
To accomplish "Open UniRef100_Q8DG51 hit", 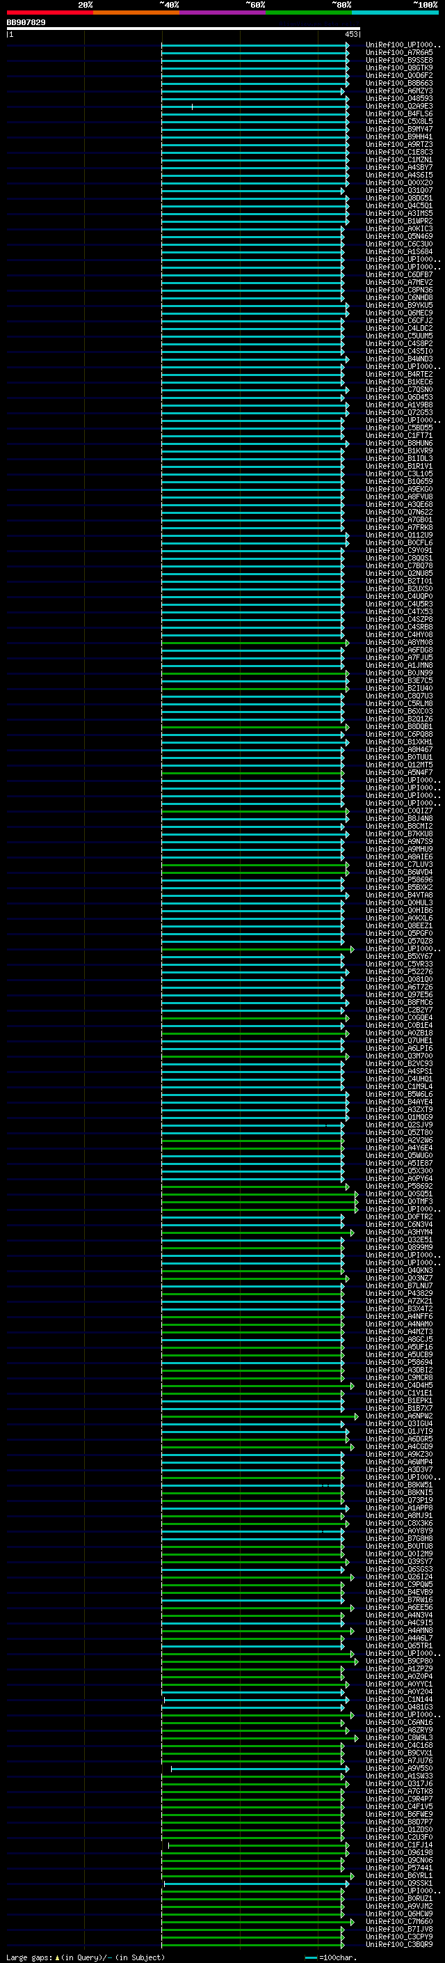I will coord(399,198).
